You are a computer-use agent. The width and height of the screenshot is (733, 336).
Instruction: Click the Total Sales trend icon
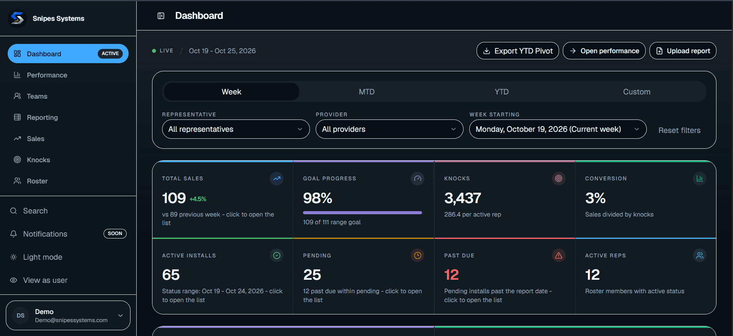pyautogui.click(x=276, y=178)
